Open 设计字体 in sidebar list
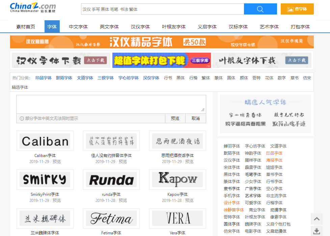Screen dimensions: 330x236 232,203
